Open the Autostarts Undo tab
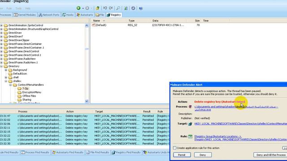287x161 pixels. [156, 152]
